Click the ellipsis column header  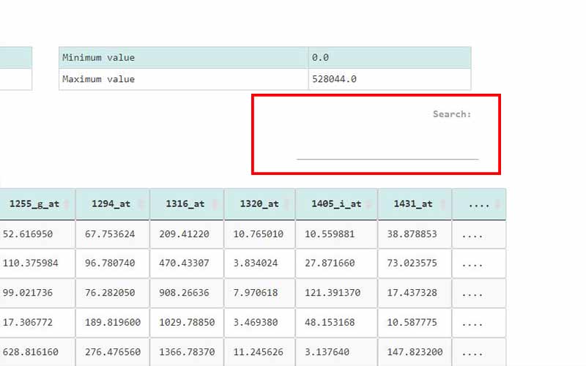(478, 204)
